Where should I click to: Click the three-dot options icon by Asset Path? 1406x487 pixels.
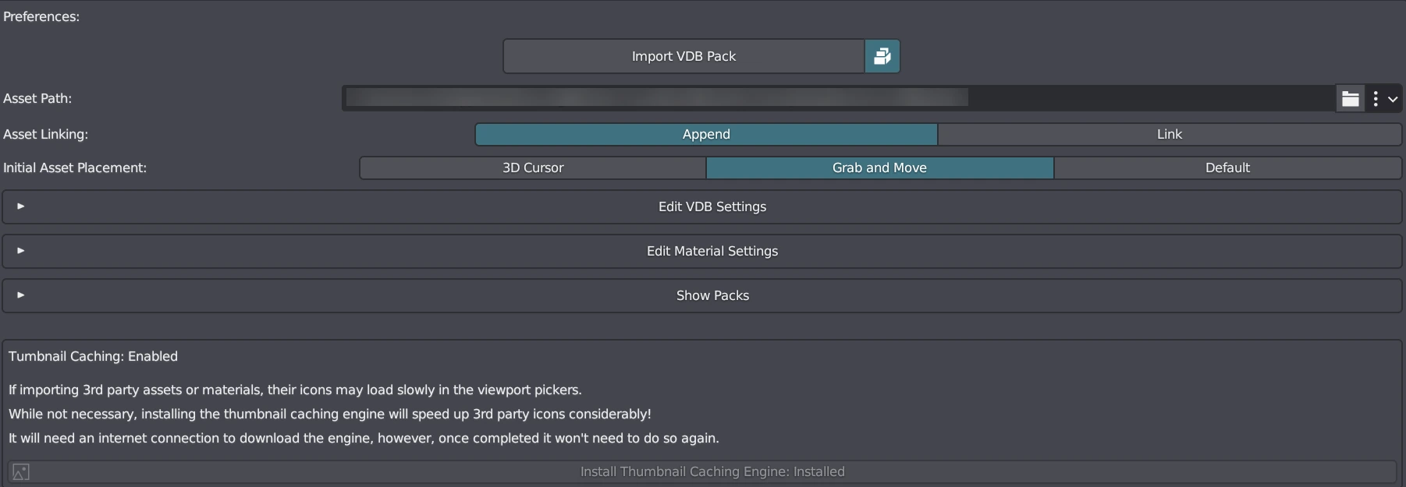point(1376,99)
